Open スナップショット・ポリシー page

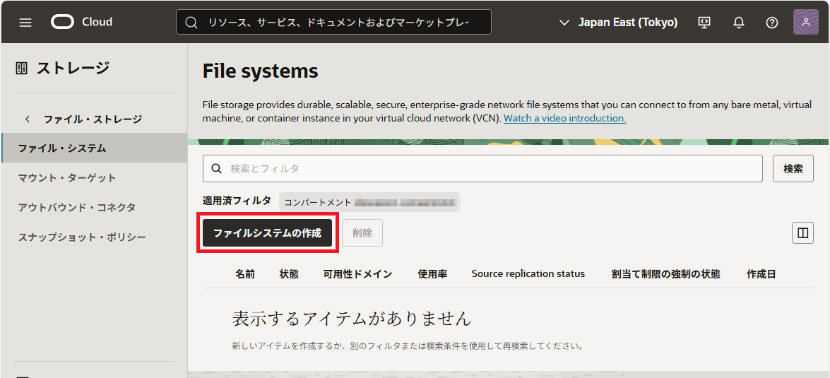[x=82, y=237]
